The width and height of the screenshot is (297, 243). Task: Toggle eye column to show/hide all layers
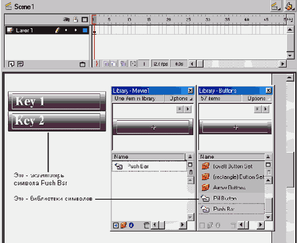click(x=66, y=20)
